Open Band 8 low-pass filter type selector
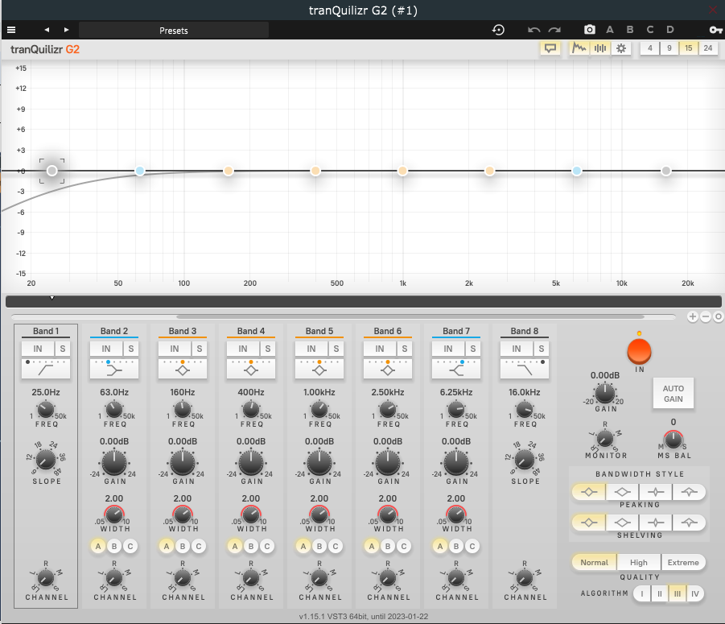 pyautogui.click(x=525, y=369)
